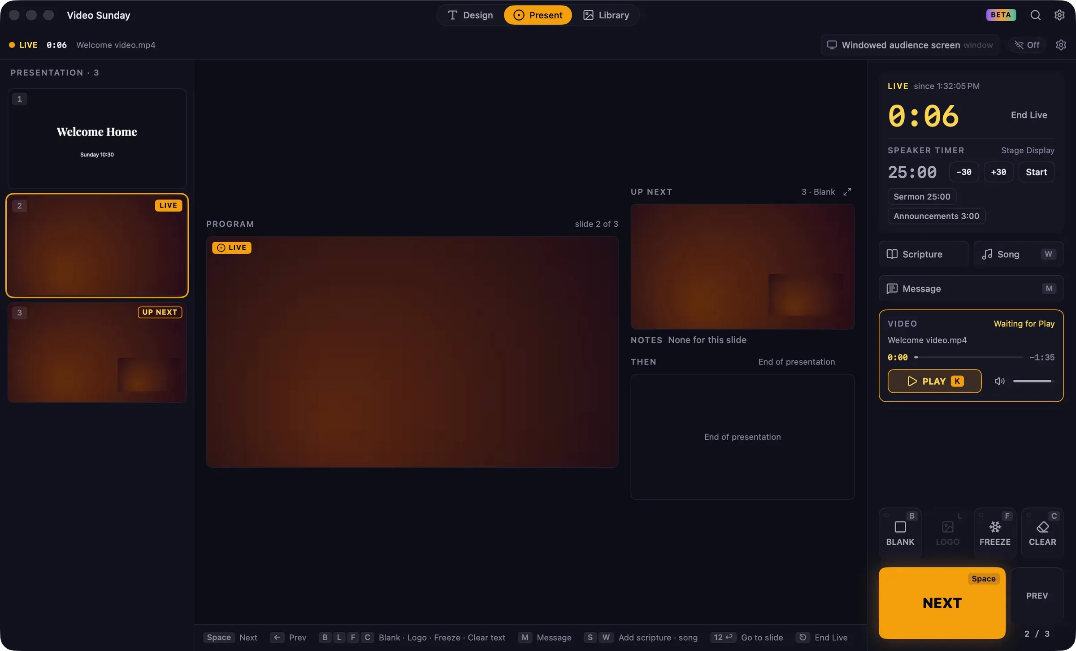Switch to the Present tab
This screenshot has width=1076, height=651.
point(538,15)
